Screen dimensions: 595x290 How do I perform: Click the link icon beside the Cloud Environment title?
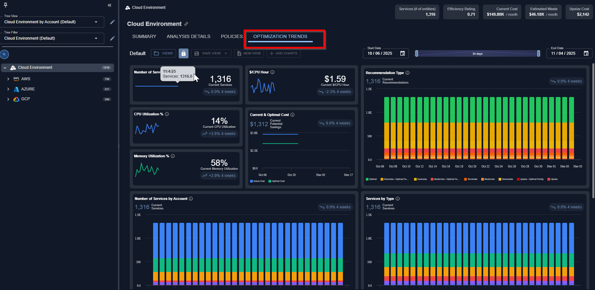tap(186, 24)
